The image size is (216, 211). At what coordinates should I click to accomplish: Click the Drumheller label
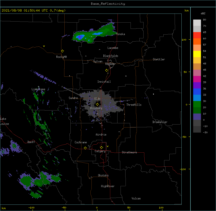(160, 122)
